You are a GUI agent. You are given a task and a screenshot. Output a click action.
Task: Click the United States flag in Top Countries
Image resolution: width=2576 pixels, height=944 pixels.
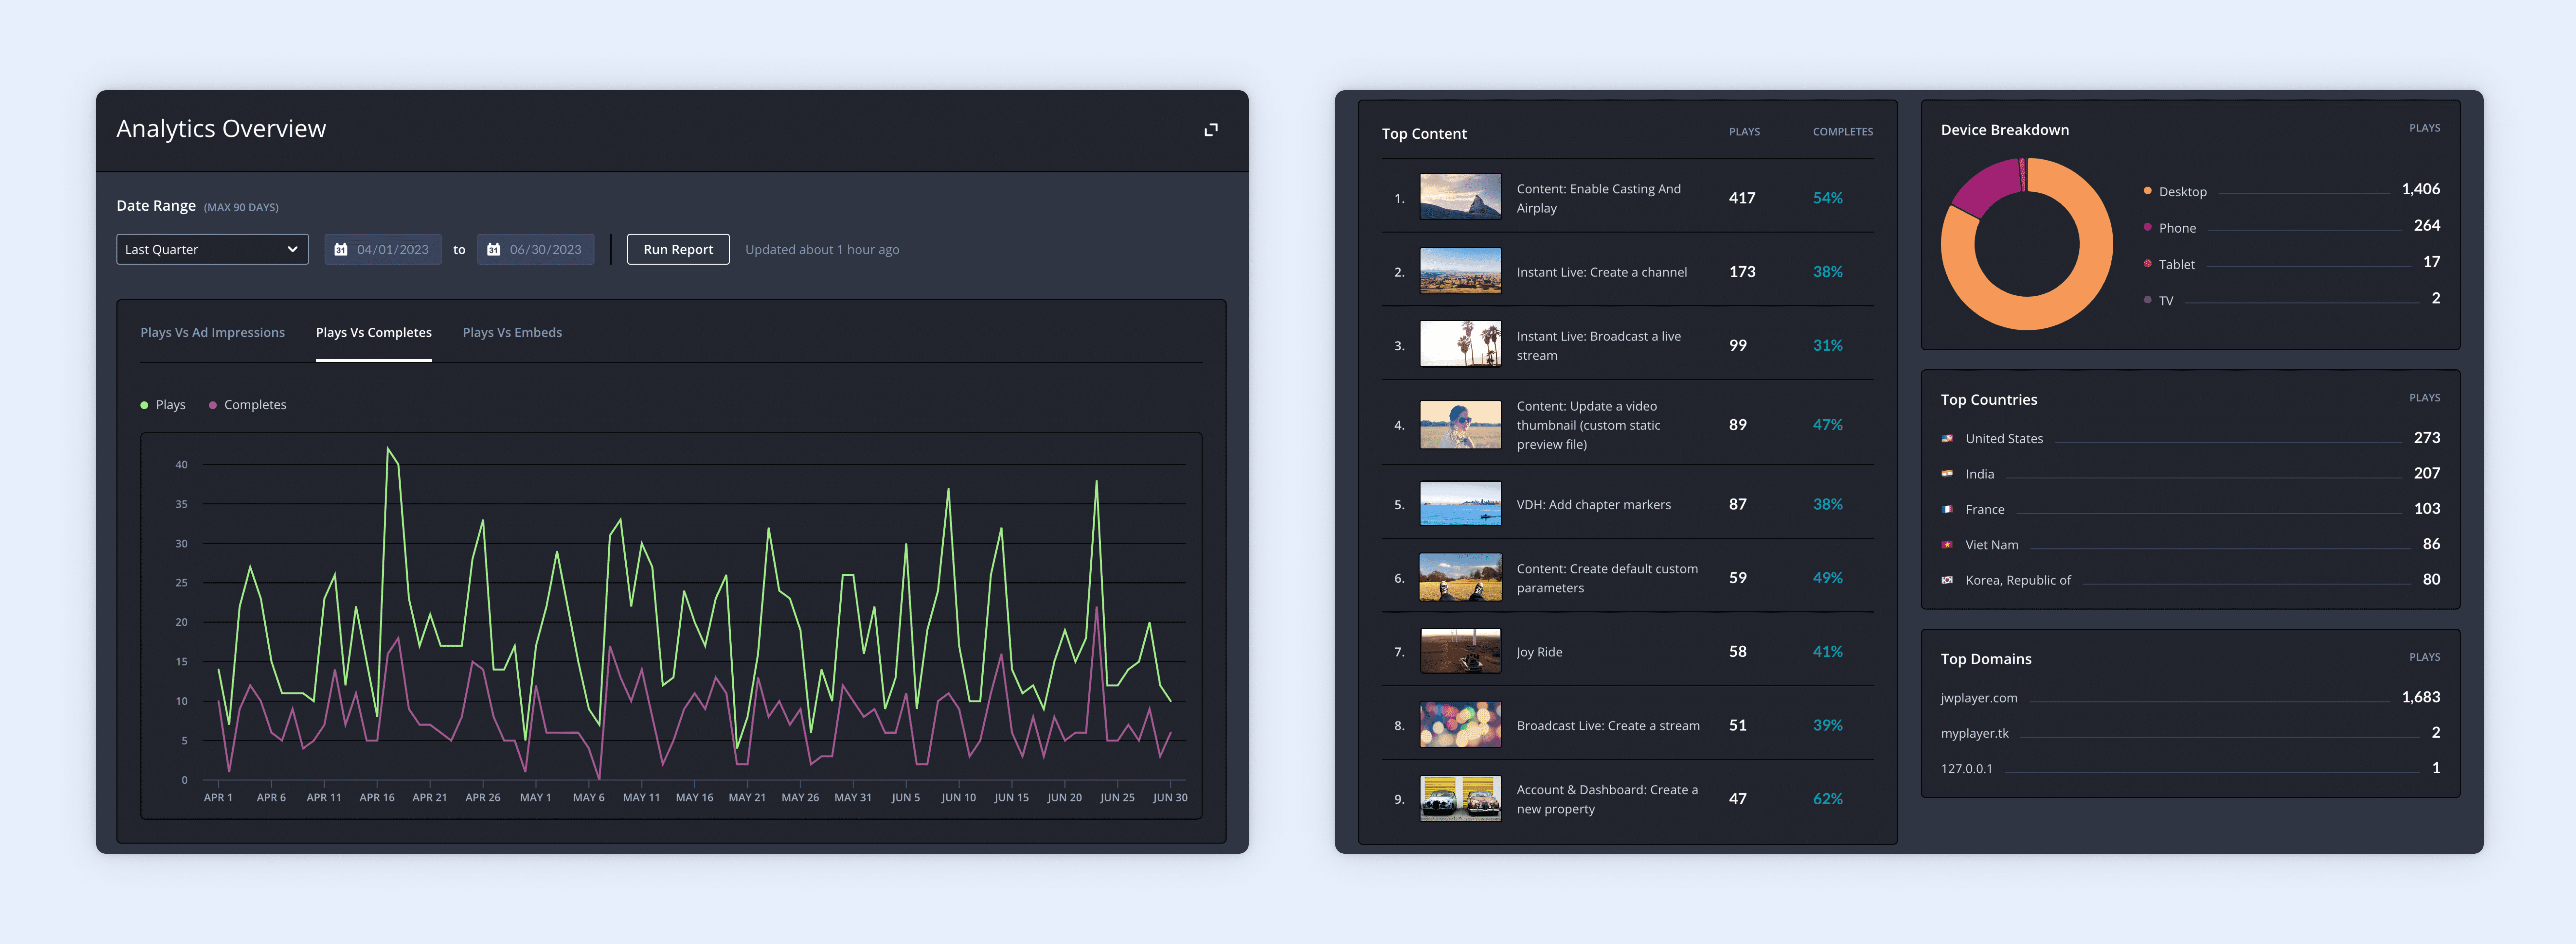(x=1947, y=438)
